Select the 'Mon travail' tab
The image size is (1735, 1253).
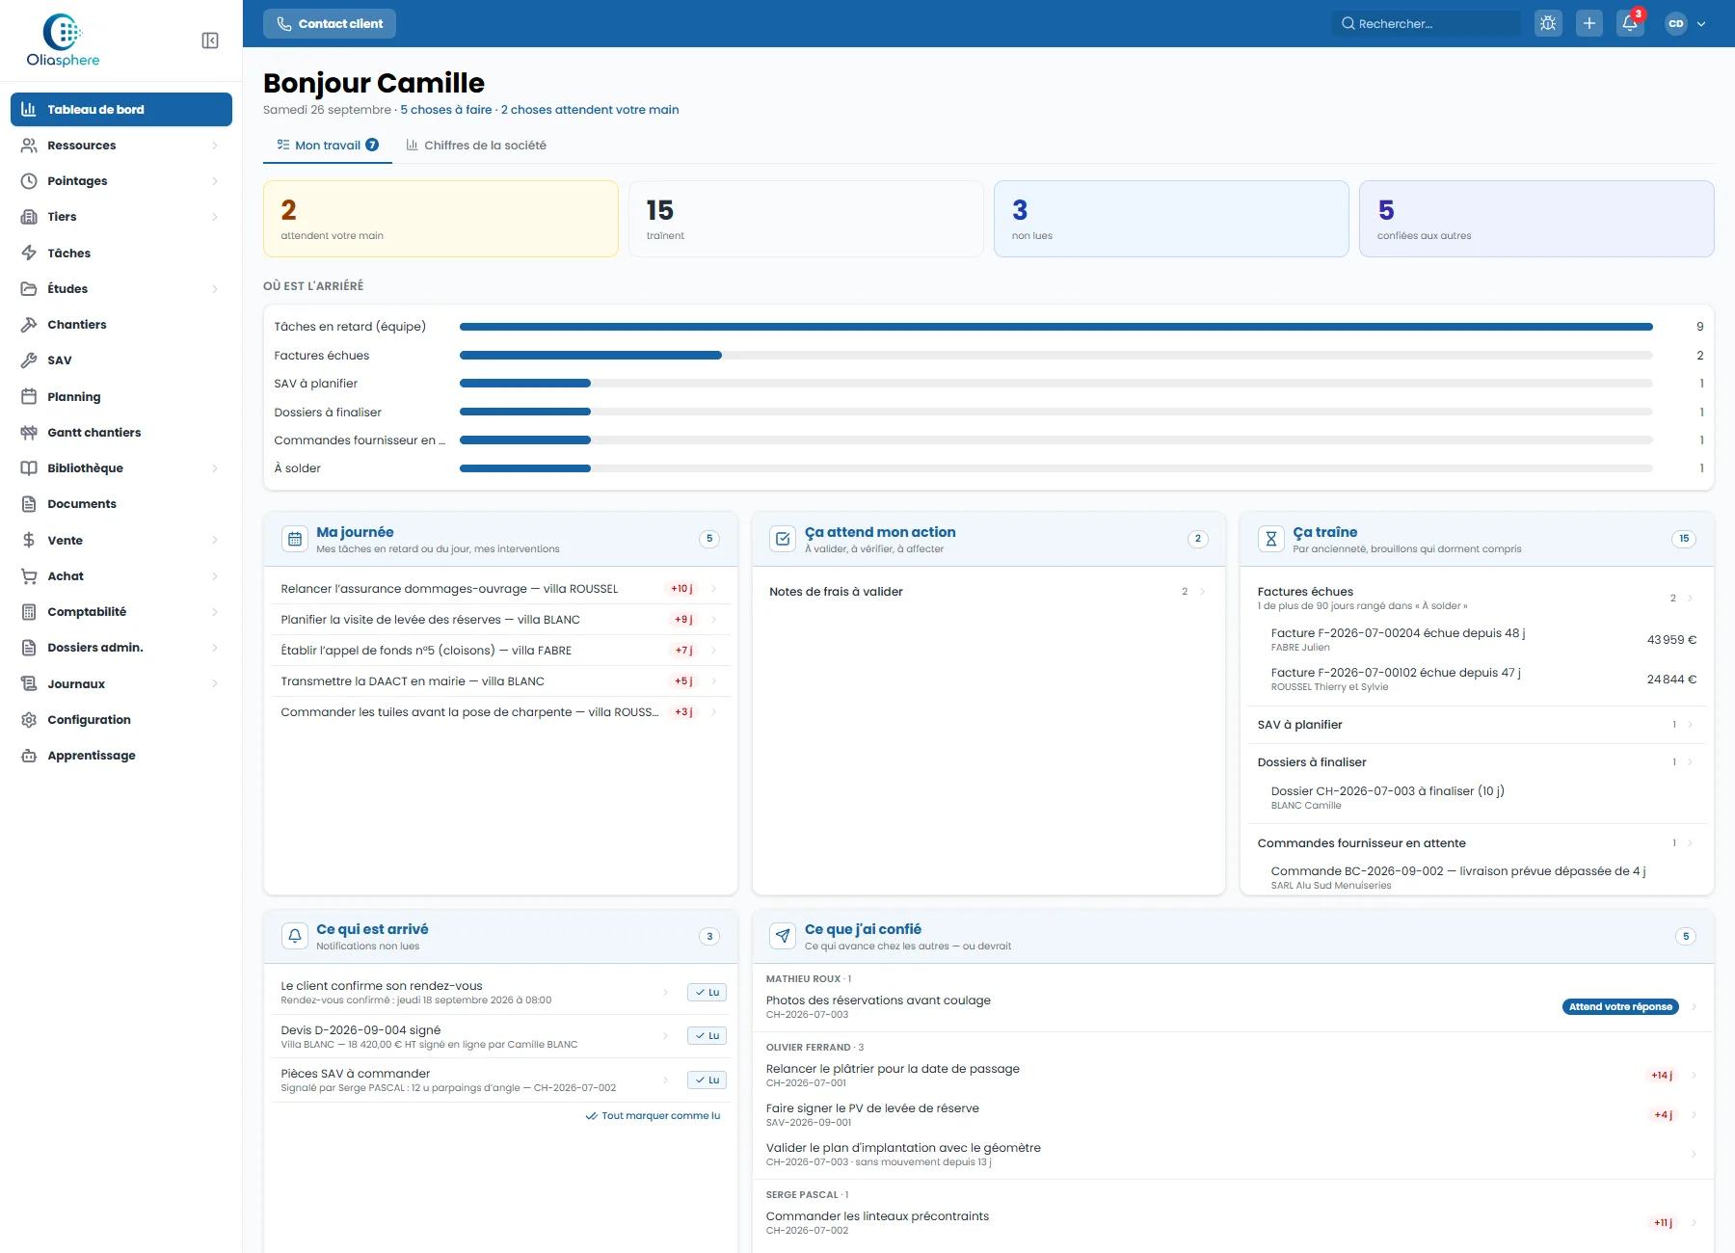[328, 146]
